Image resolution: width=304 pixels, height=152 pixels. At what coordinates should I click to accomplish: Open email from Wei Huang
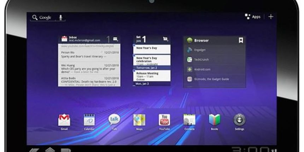point(89,69)
